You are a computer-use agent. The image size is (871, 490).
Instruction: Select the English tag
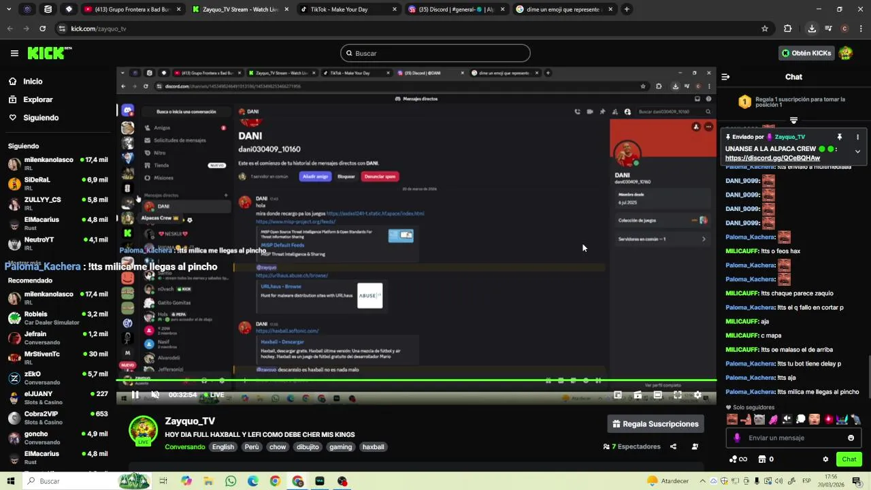click(223, 447)
